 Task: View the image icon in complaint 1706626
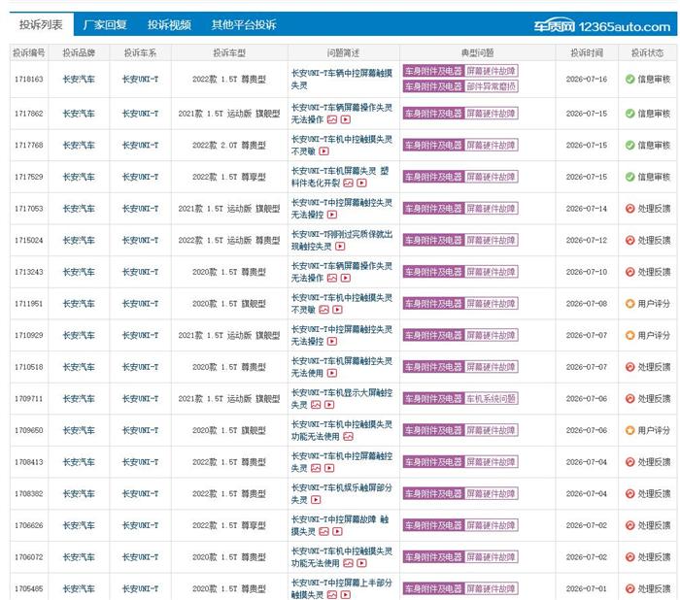click(323, 531)
